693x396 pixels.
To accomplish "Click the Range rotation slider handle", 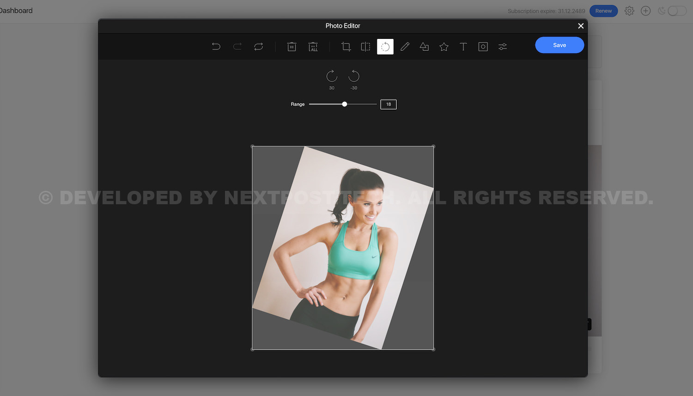I will pyautogui.click(x=345, y=104).
